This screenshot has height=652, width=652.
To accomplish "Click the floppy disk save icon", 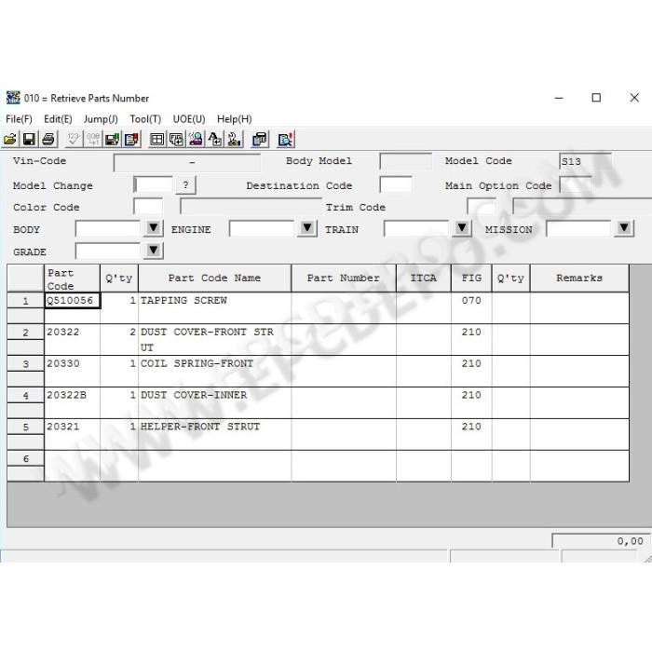I will point(29,140).
